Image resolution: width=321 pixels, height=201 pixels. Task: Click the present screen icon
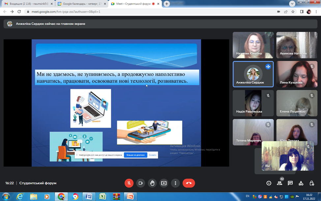[x=164, y=183]
